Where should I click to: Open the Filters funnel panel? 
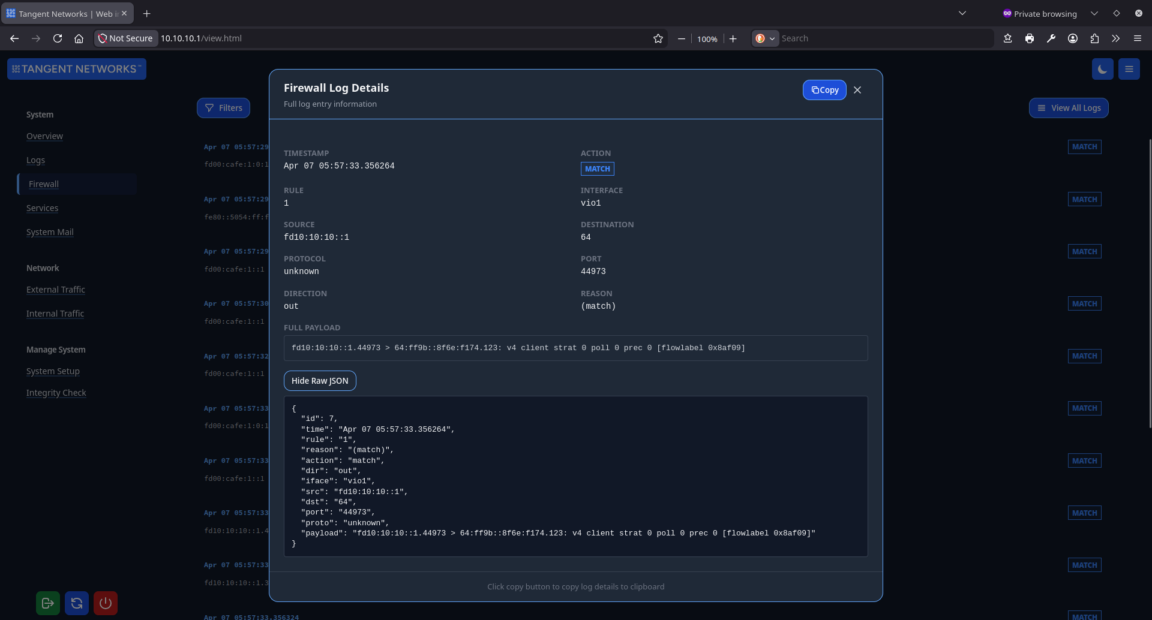click(223, 108)
